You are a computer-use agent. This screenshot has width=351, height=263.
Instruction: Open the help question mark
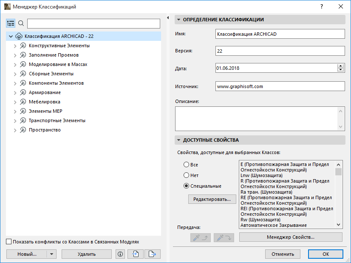point(322,6)
